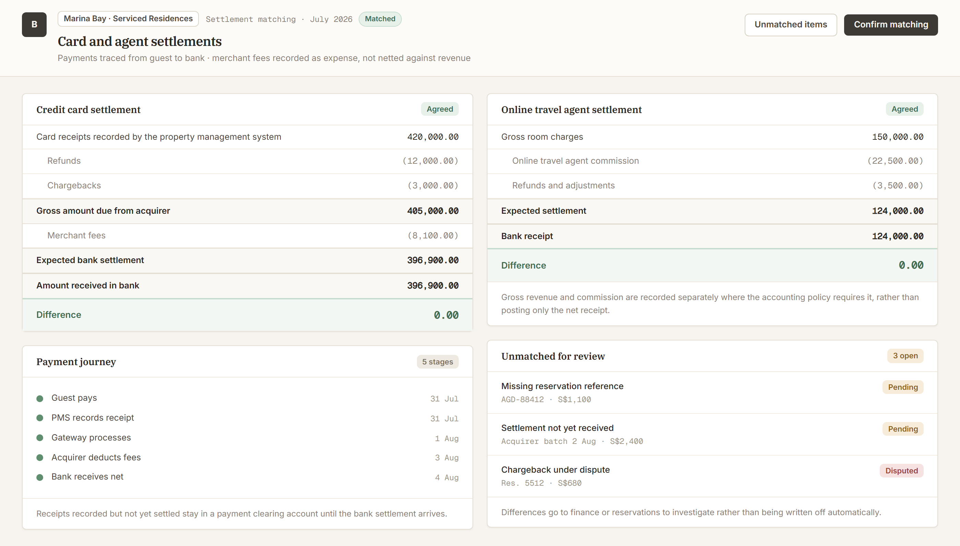This screenshot has width=960, height=546.
Task: Click the Guest pays stage dot
Action: click(40, 399)
